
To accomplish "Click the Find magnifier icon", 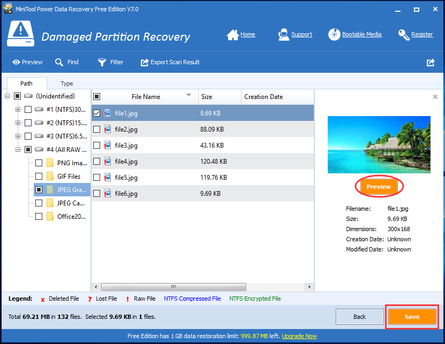I will pos(59,63).
